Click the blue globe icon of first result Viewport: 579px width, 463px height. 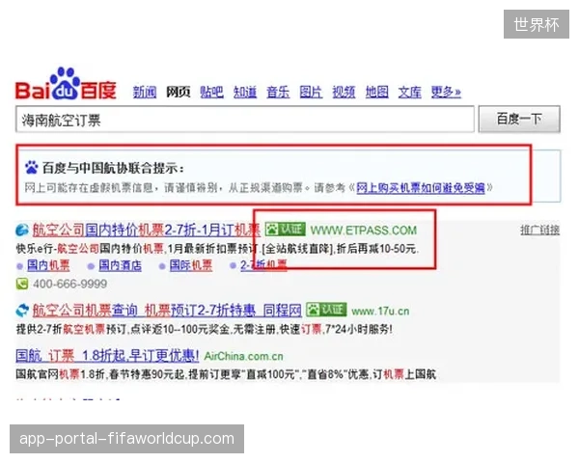[22, 230]
